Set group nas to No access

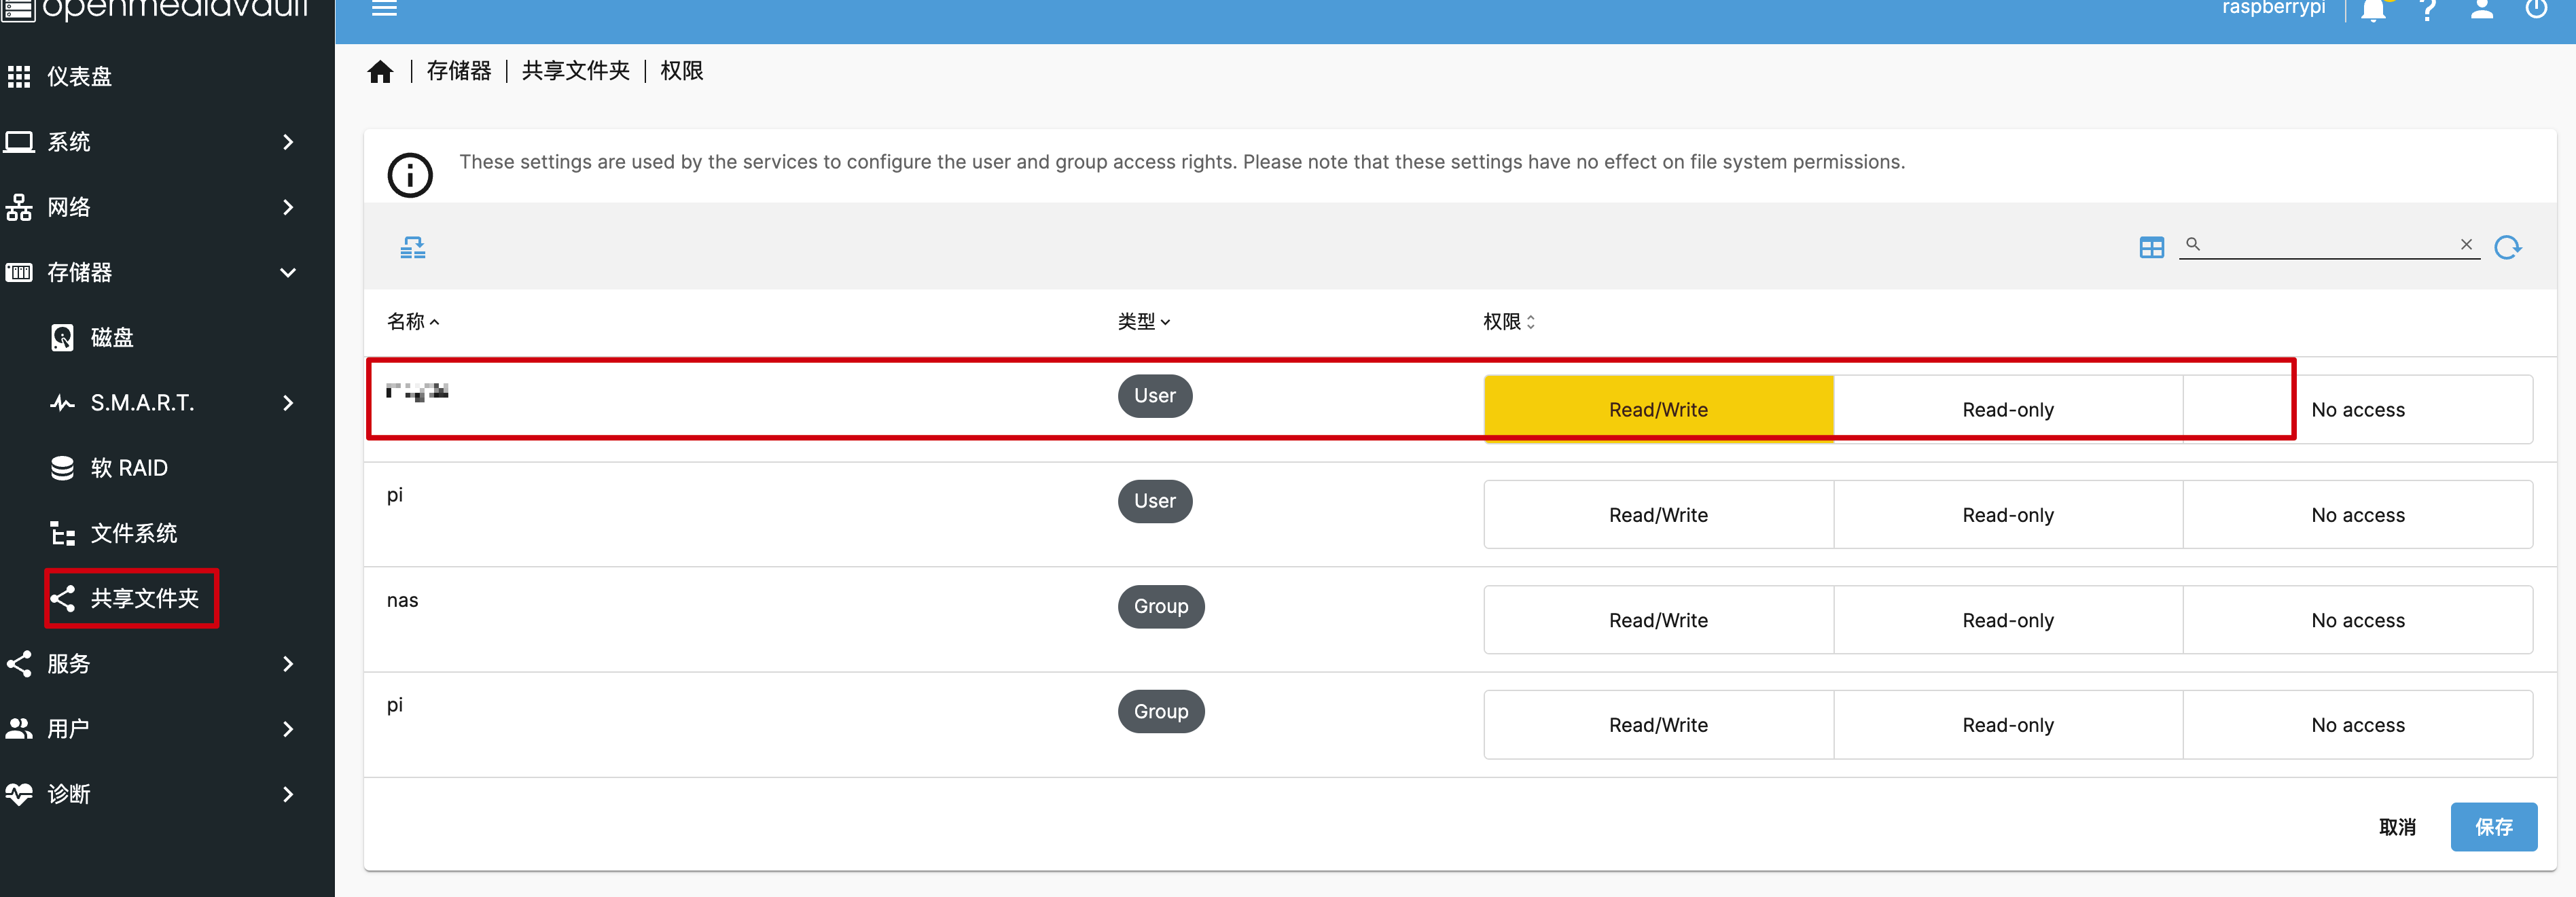[2358, 620]
